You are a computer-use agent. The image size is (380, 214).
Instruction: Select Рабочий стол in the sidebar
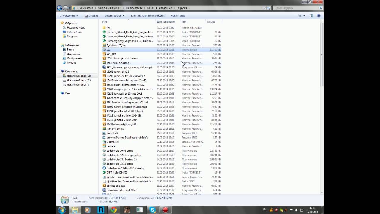tap(75, 32)
